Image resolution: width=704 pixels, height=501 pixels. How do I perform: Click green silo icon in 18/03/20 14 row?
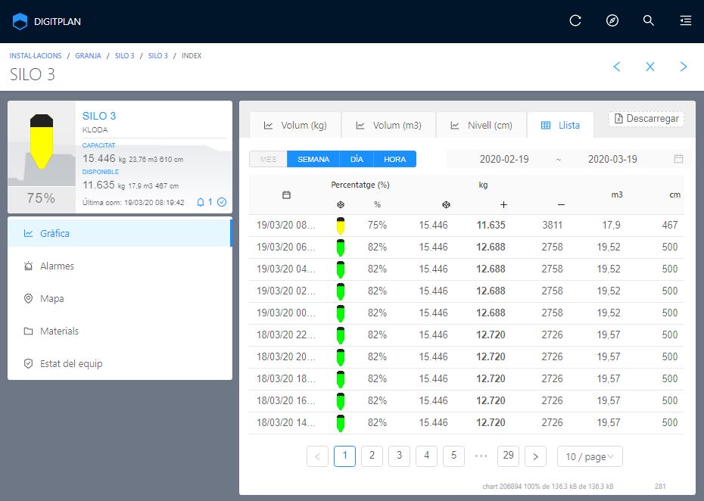341,423
